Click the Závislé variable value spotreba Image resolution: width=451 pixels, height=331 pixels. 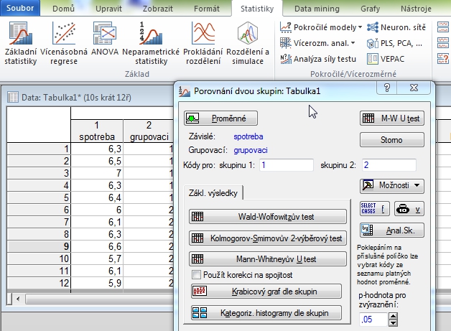click(x=248, y=136)
